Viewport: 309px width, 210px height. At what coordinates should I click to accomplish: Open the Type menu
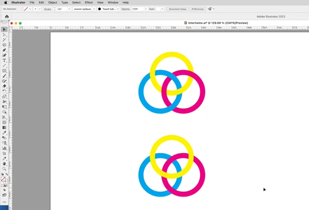(65, 2)
